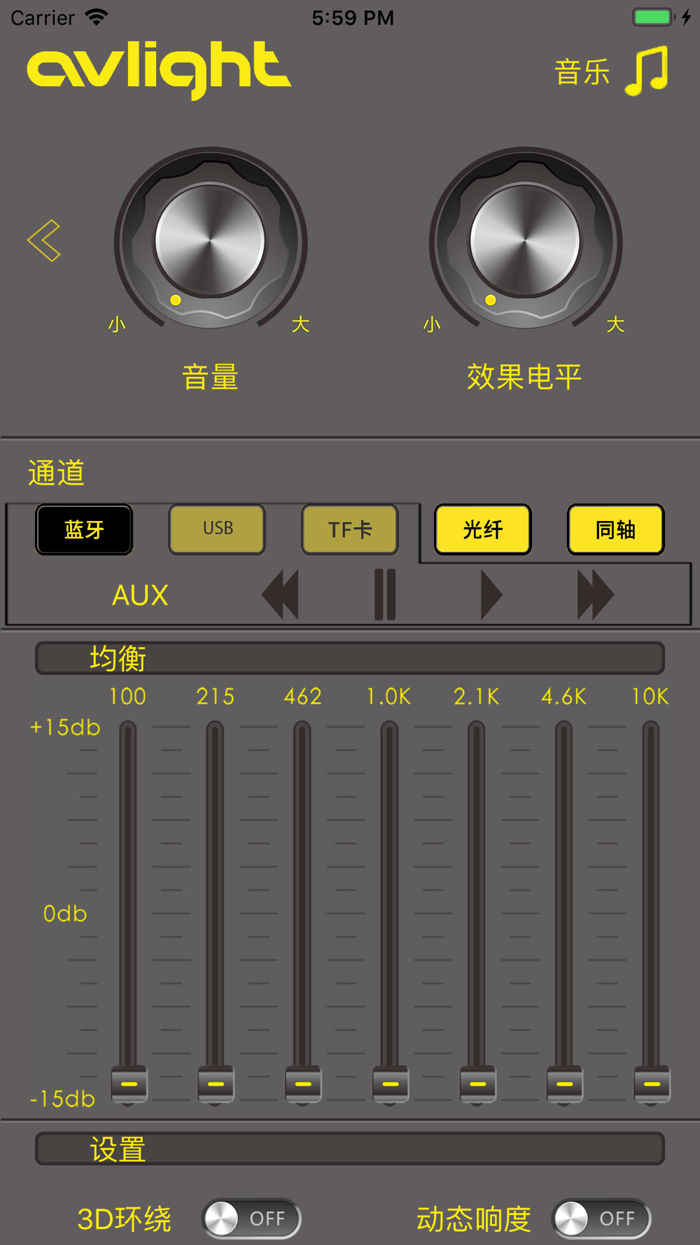Switch to the TF卡 channel
The image size is (700, 1245).
[350, 529]
